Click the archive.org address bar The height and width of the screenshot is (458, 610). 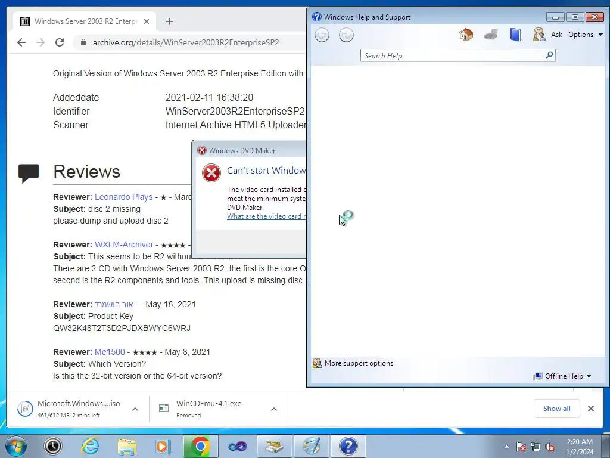[x=186, y=42]
